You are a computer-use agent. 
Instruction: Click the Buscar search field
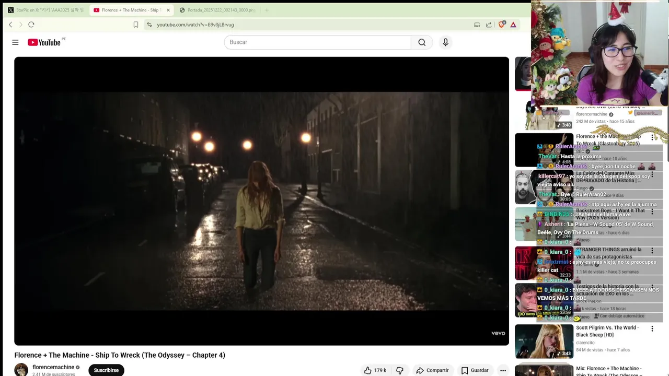[x=317, y=42]
